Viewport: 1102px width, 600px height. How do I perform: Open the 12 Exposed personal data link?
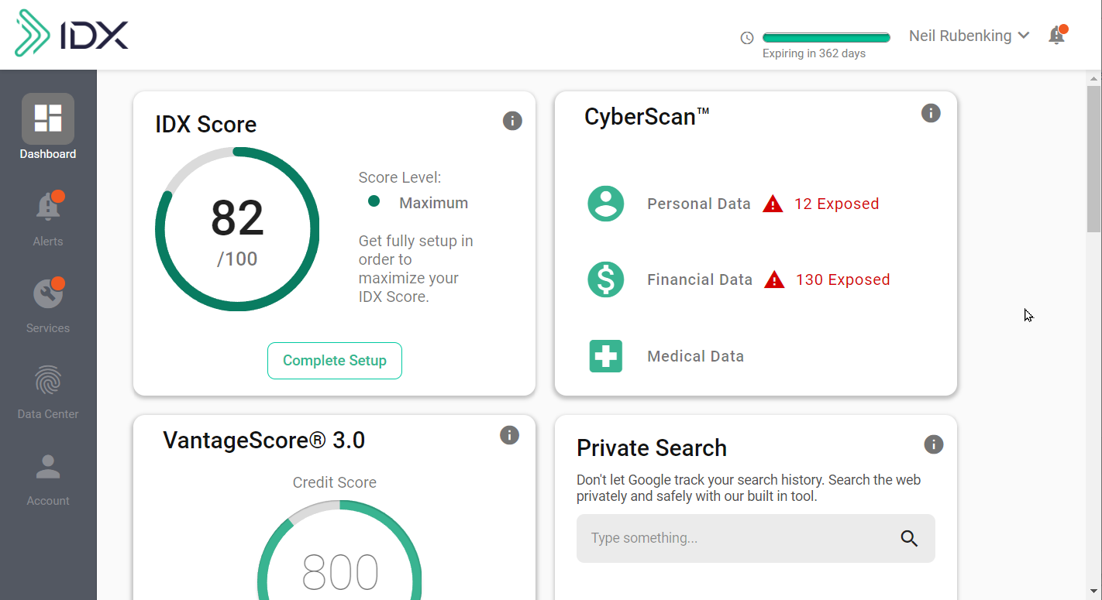coord(837,204)
